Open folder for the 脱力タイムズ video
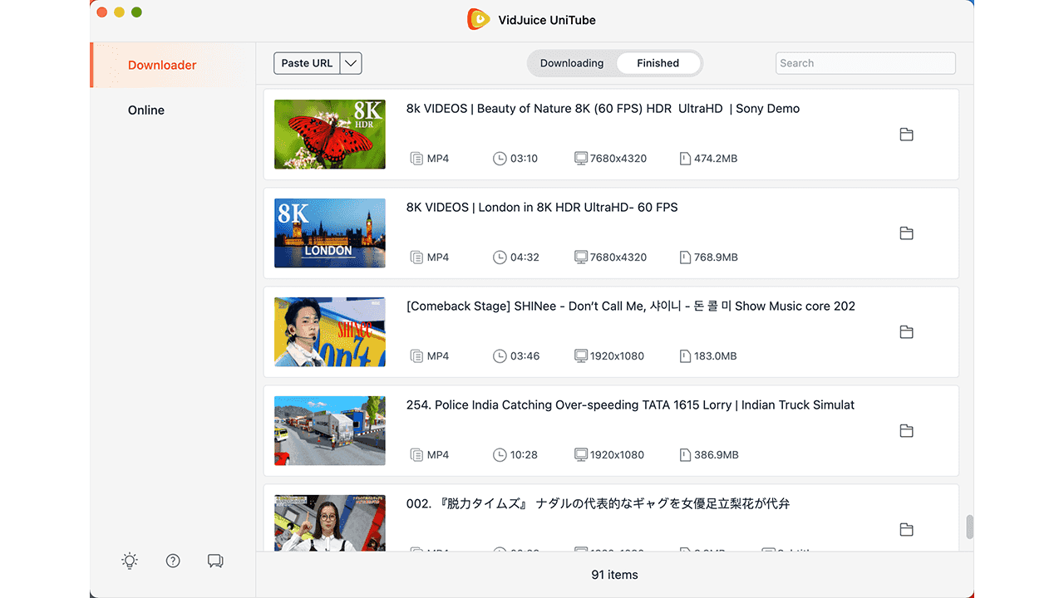 tap(906, 530)
